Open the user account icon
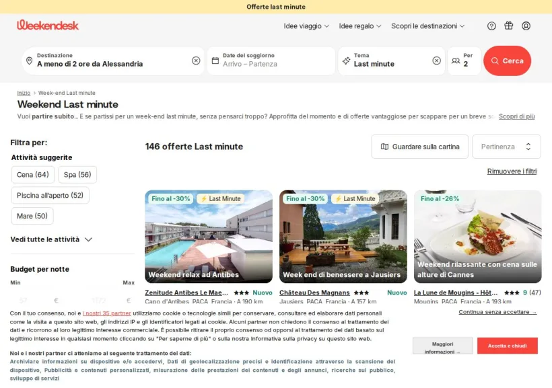The image size is (552, 388). click(526, 26)
